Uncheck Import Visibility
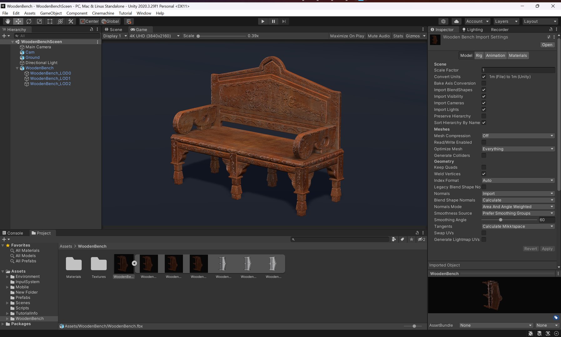The height and width of the screenshot is (337, 561). pyautogui.click(x=484, y=96)
